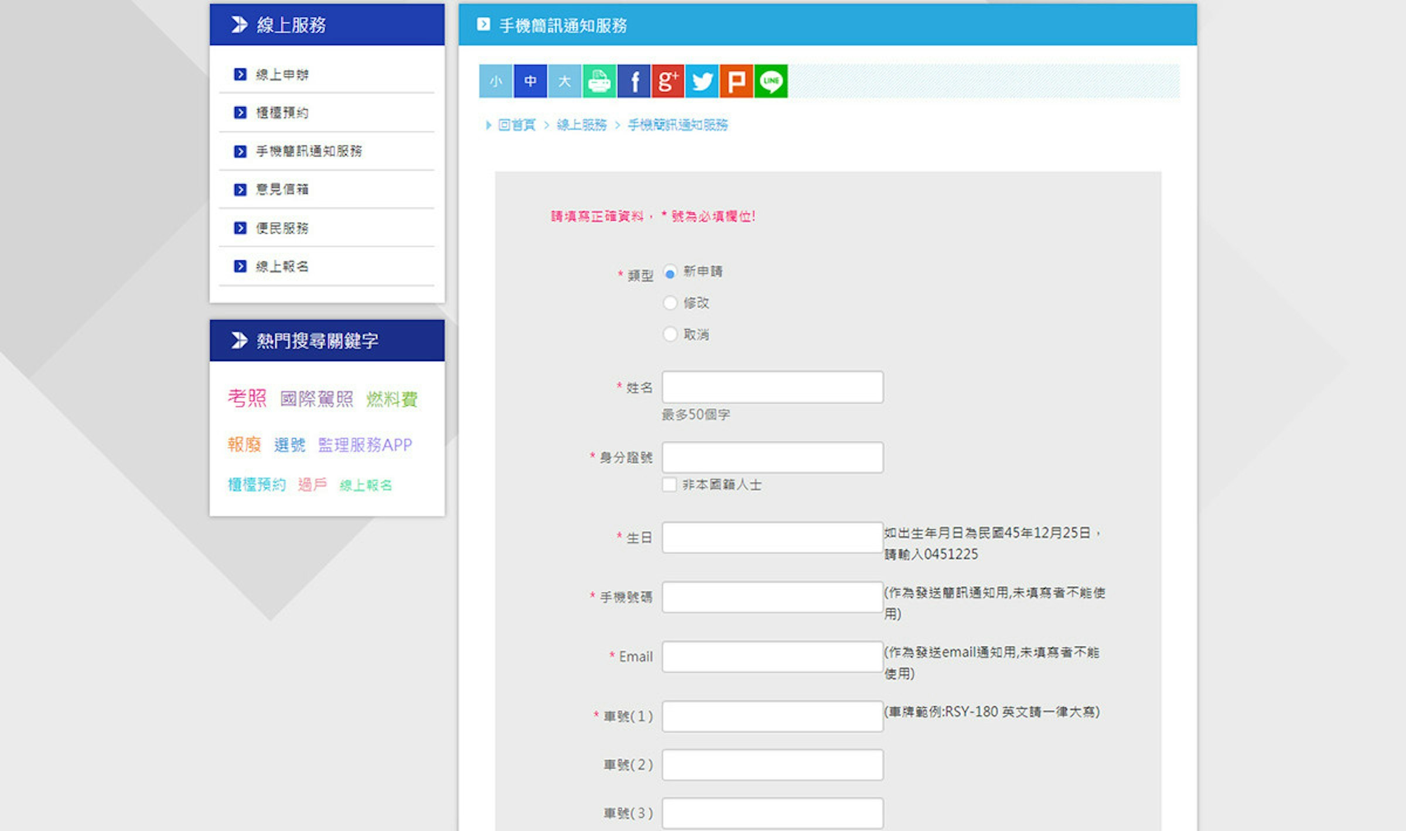Focus the 車號(1) input field
This screenshot has width=1406, height=831.
click(773, 716)
